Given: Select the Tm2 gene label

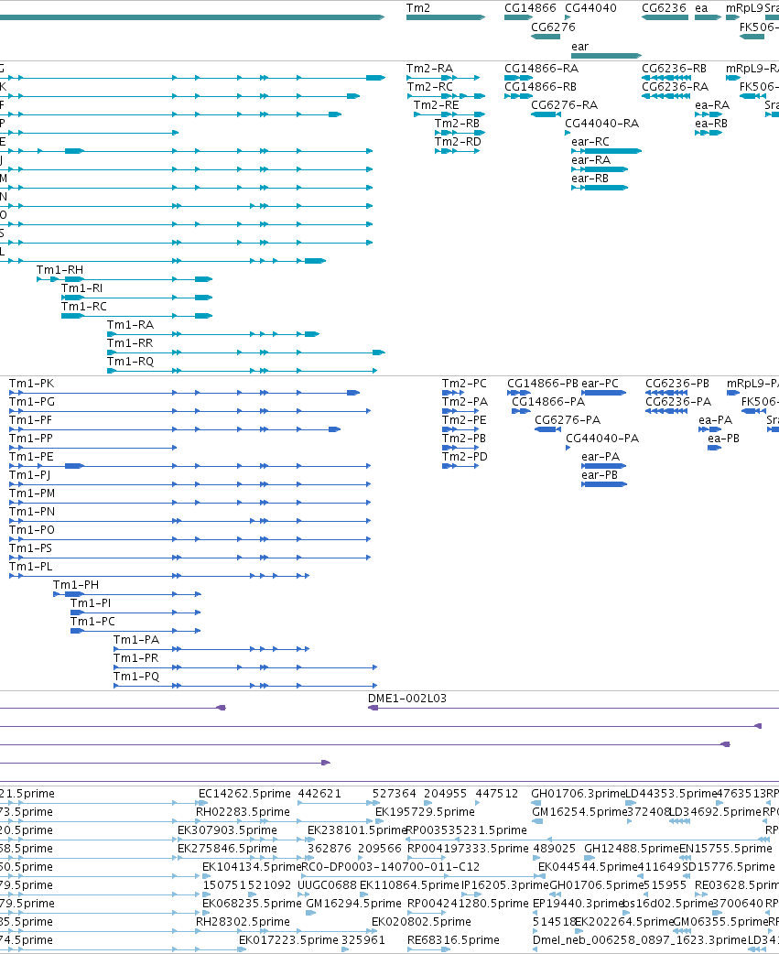Looking at the screenshot, I should coord(417,8).
